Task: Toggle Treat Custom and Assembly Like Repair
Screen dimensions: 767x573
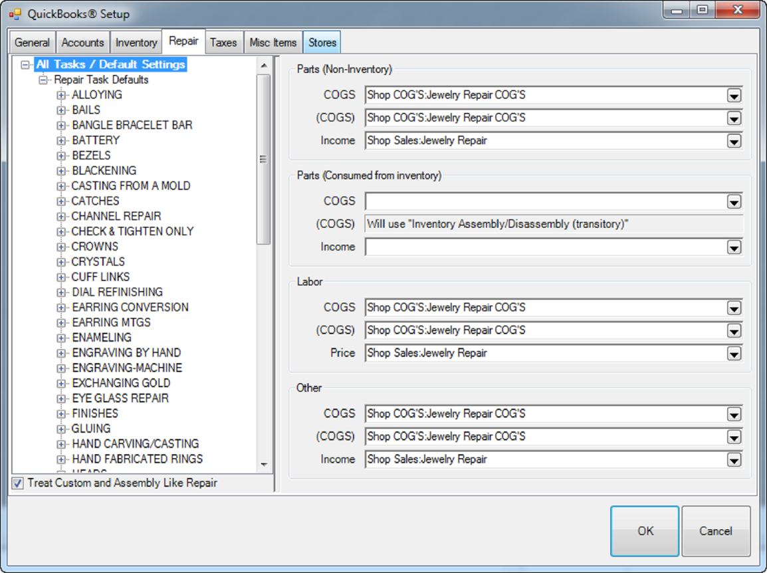Action: click(18, 483)
